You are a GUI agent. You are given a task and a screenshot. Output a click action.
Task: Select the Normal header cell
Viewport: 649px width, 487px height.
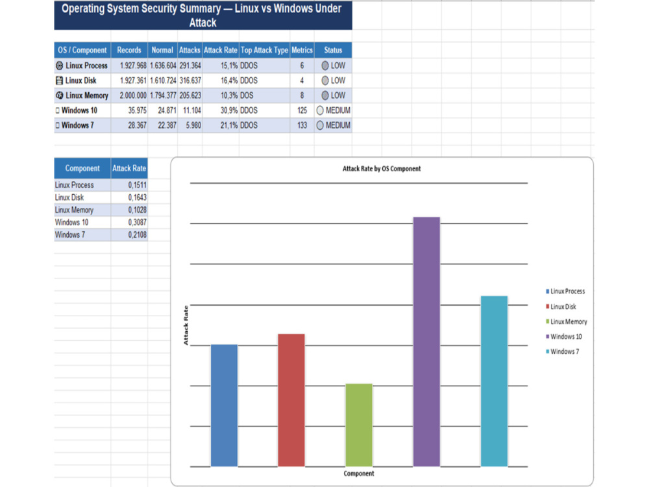tap(162, 50)
